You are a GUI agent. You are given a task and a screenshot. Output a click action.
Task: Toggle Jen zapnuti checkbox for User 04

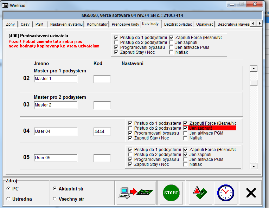186,128
